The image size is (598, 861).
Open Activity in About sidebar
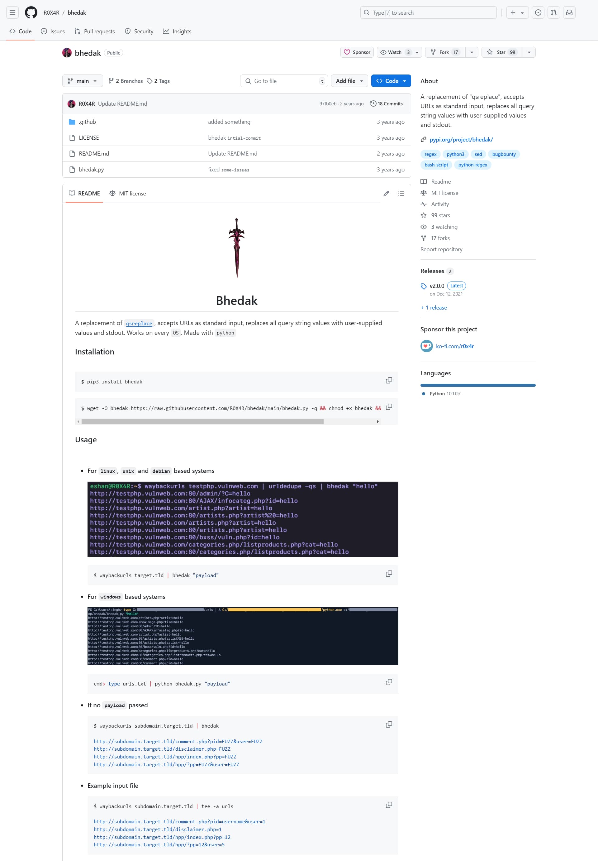point(440,204)
